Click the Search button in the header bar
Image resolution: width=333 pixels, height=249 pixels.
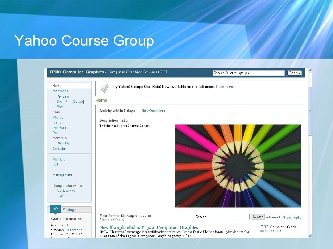(294, 73)
